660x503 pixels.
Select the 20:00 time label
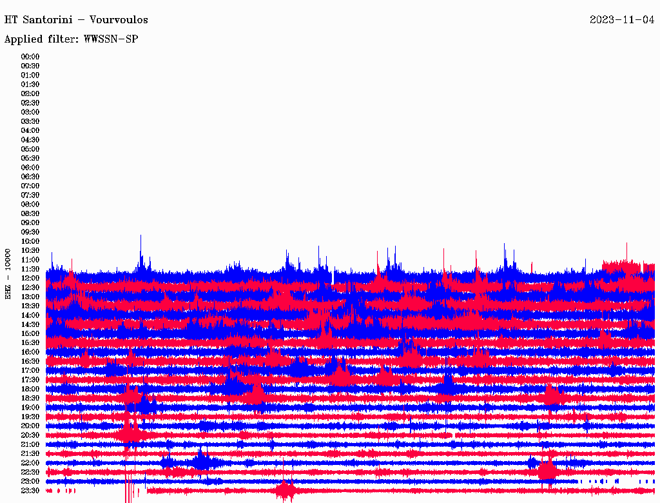(x=30, y=426)
